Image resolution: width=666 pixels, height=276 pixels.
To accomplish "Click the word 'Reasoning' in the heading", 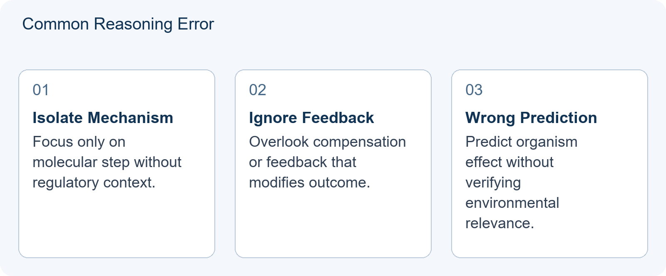I will (x=133, y=24).
